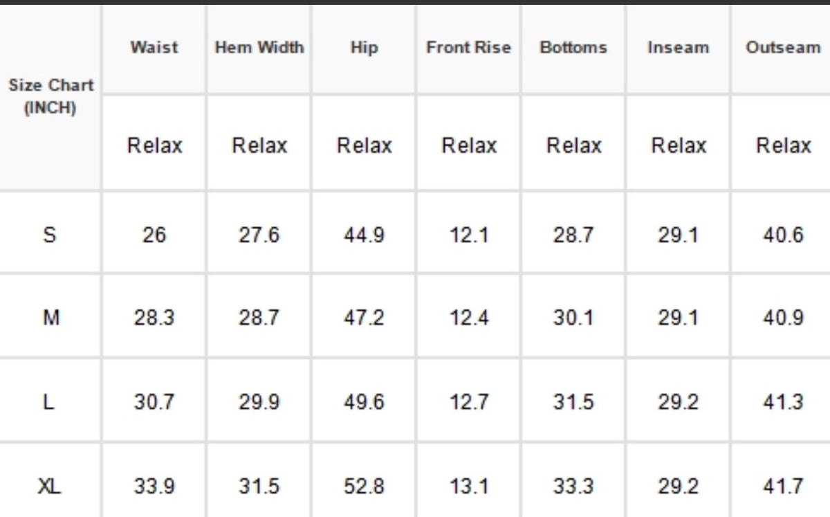Screen dimensions: 830x517
Task: Click the Relax label under Waist
Action: [x=155, y=145]
